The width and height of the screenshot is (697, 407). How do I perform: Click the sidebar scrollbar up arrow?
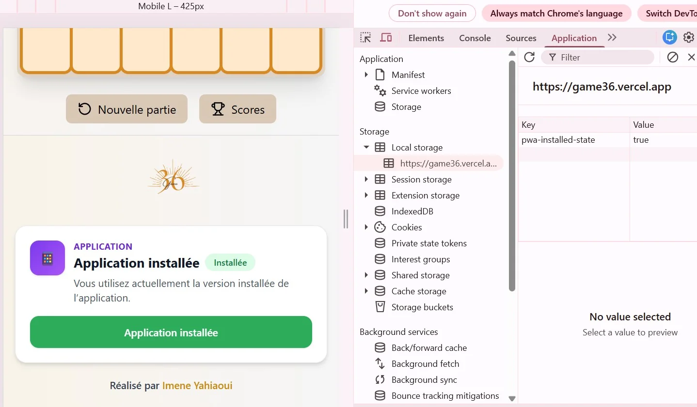tap(512, 53)
